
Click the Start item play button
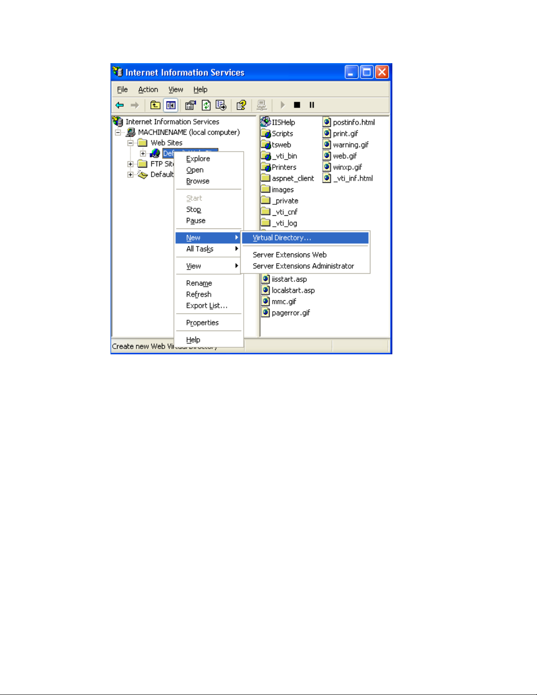coord(283,105)
